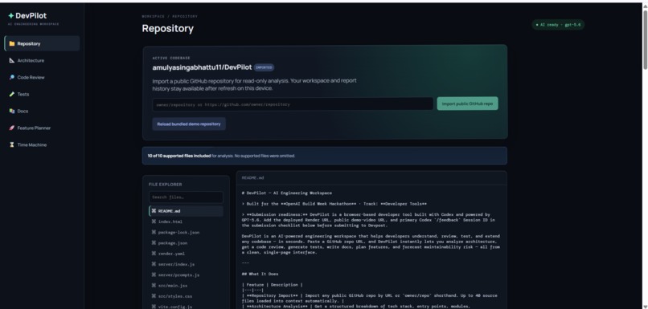Click the DevPilot sparkle logo icon

(x=10, y=16)
